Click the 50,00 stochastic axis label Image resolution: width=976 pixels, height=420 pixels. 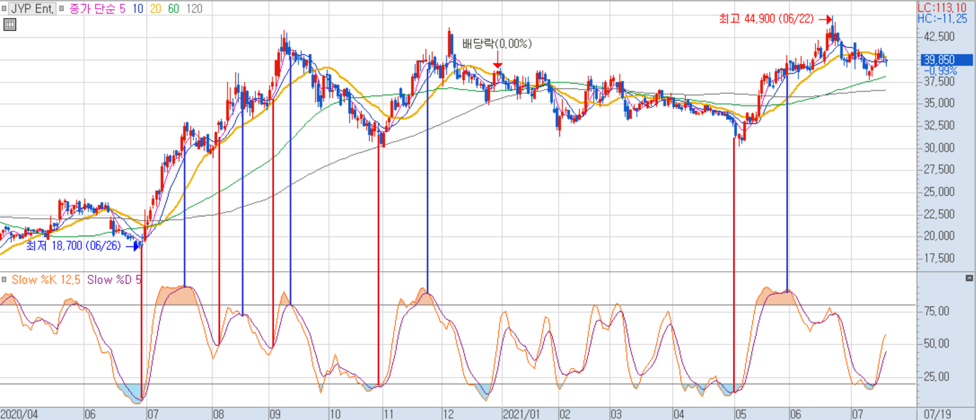pos(937,343)
